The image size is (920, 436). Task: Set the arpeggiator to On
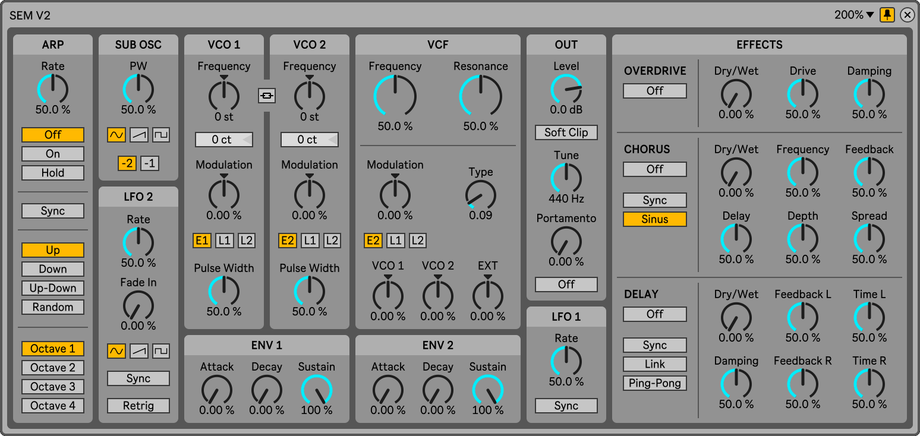point(53,154)
